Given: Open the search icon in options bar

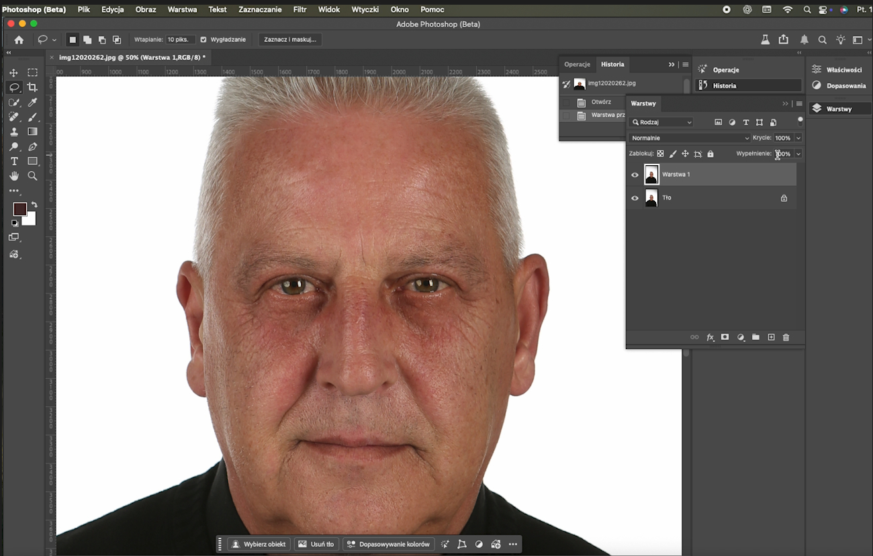Looking at the screenshot, I should 822,40.
